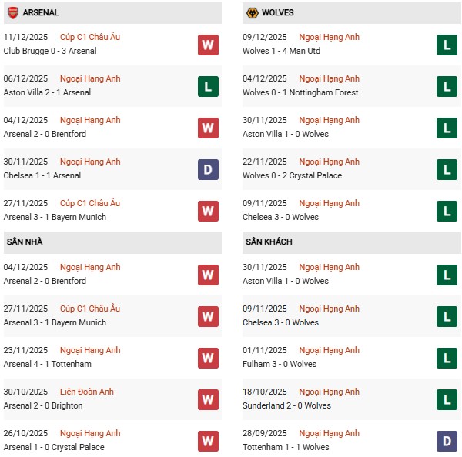
Task: Click Arsenal 1 - 0 Crystal Palace result
Action: tap(54, 447)
